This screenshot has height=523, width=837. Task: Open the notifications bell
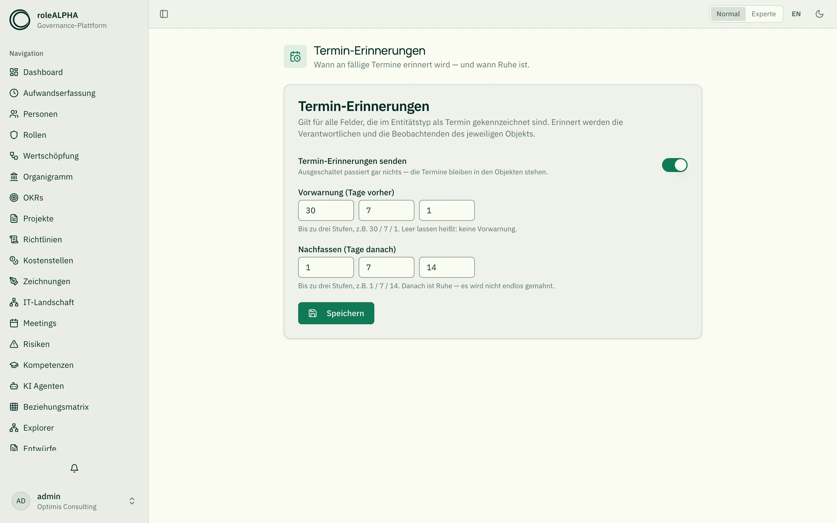[x=74, y=468]
